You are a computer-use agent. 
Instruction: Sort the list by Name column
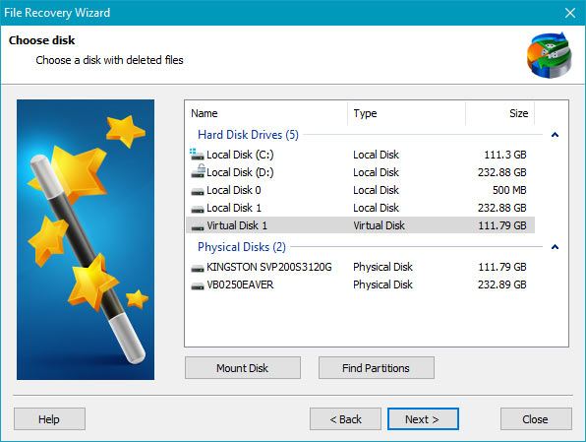(x=266, y=113)
